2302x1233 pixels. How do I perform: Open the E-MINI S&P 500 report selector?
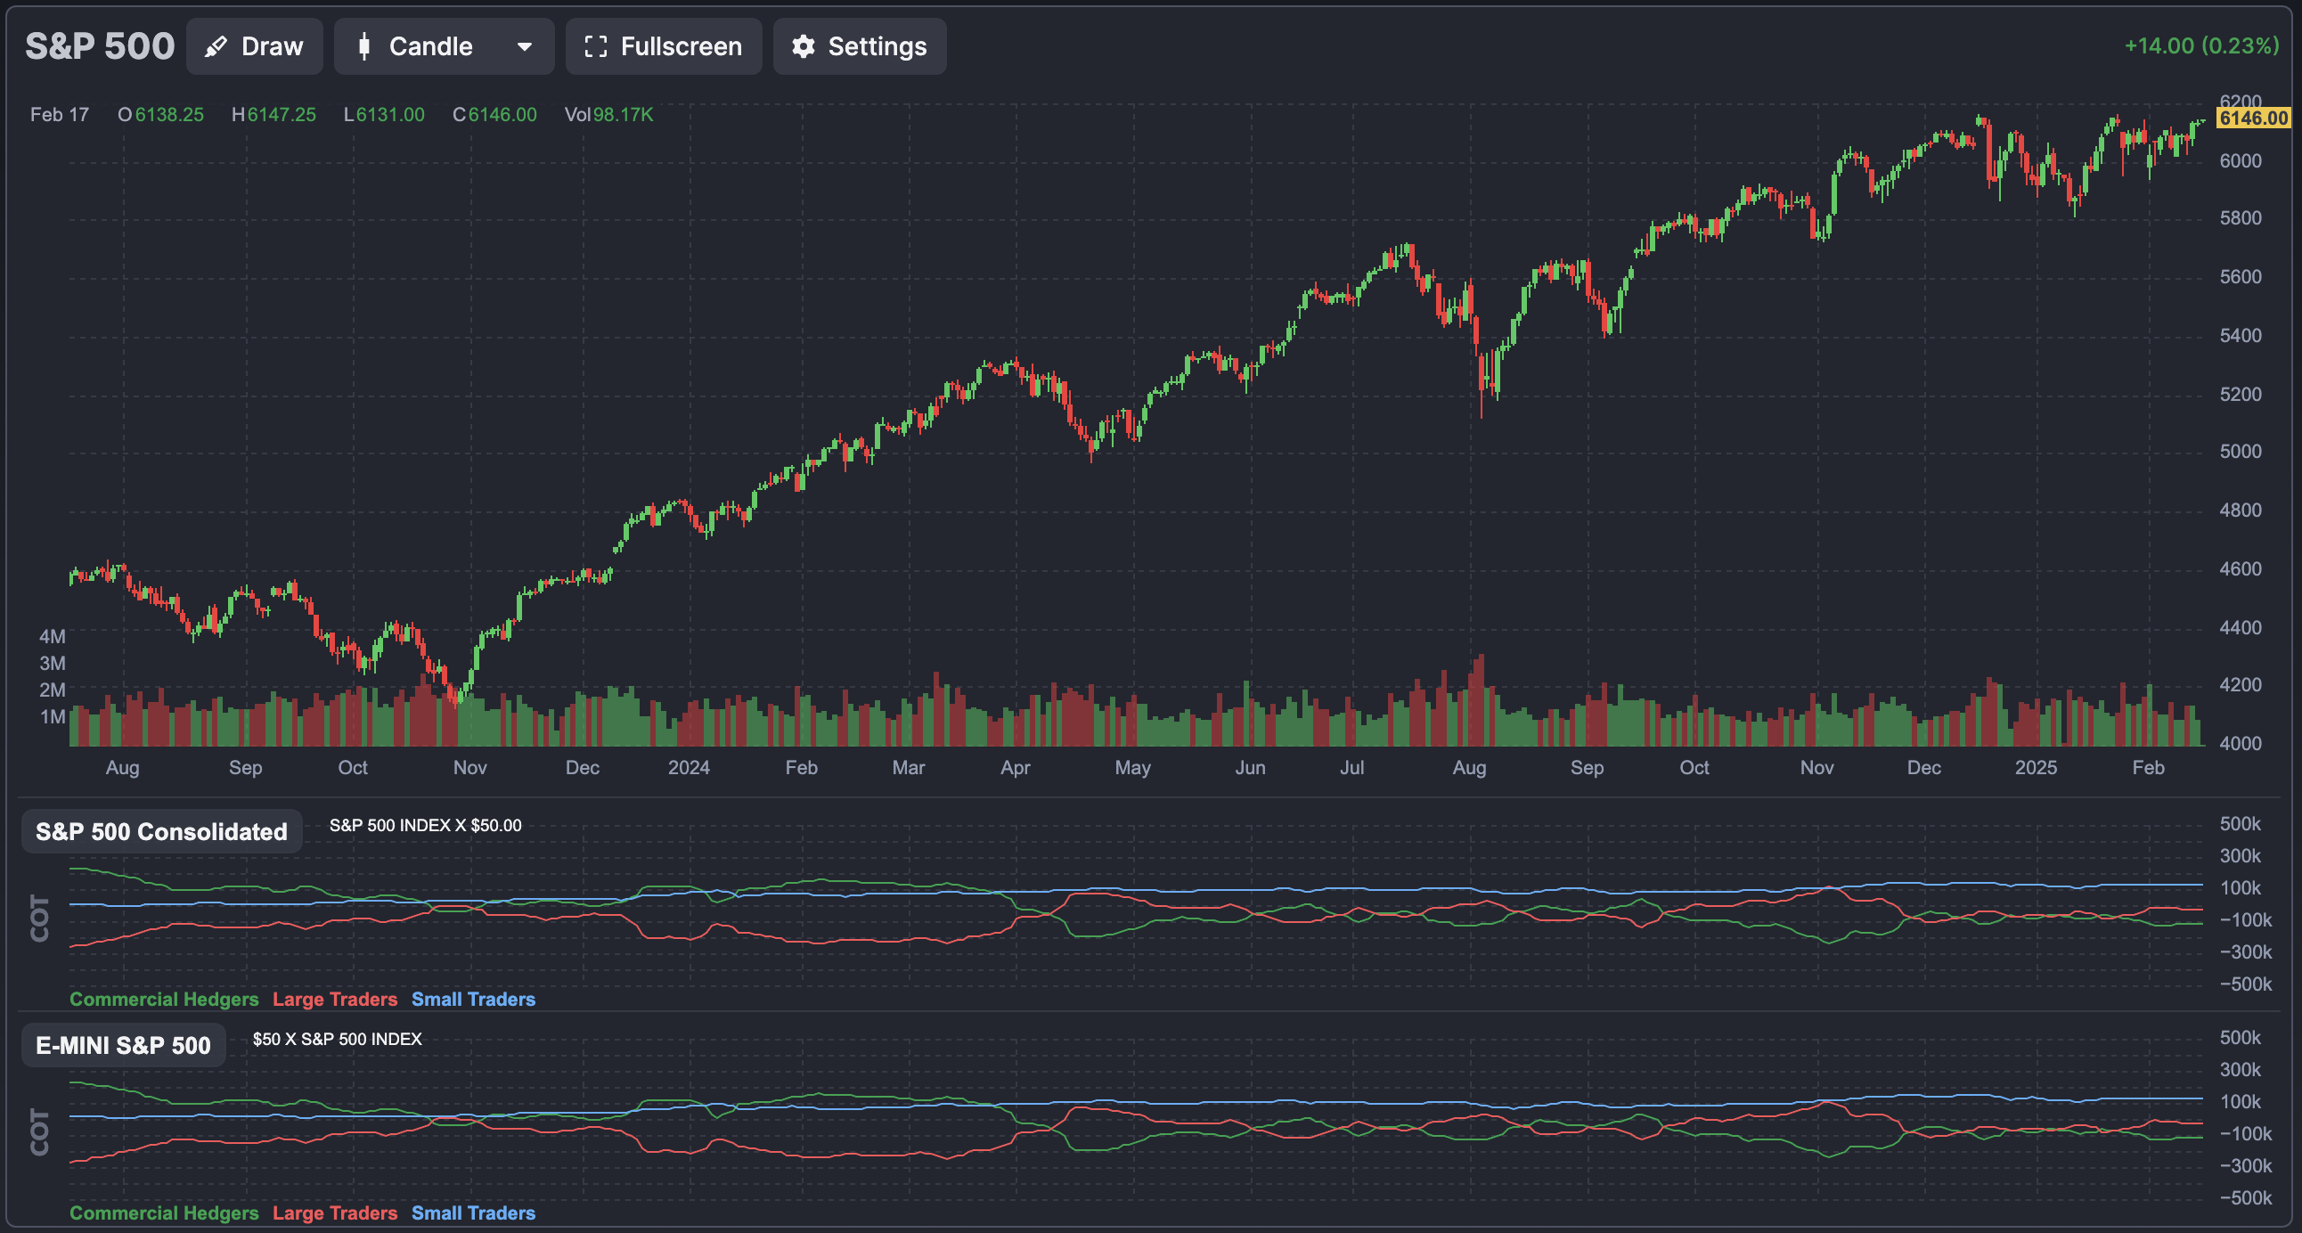point(123,1045)
